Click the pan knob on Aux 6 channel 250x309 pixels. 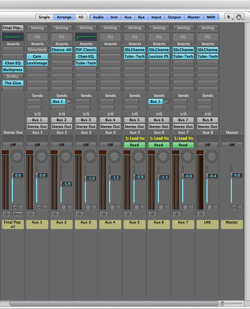(x=163, y=156)
